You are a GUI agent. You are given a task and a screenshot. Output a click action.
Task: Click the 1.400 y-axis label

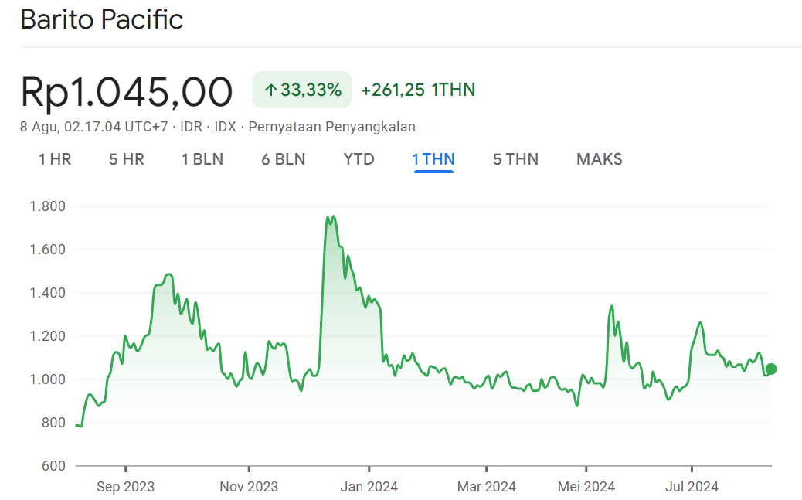point(48,293)
